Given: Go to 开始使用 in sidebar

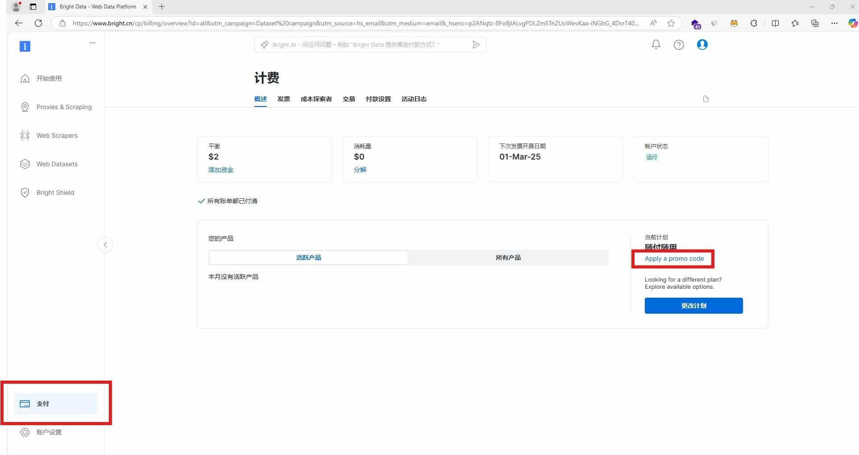Looking at the screenshot, I should tap(49, 78).
